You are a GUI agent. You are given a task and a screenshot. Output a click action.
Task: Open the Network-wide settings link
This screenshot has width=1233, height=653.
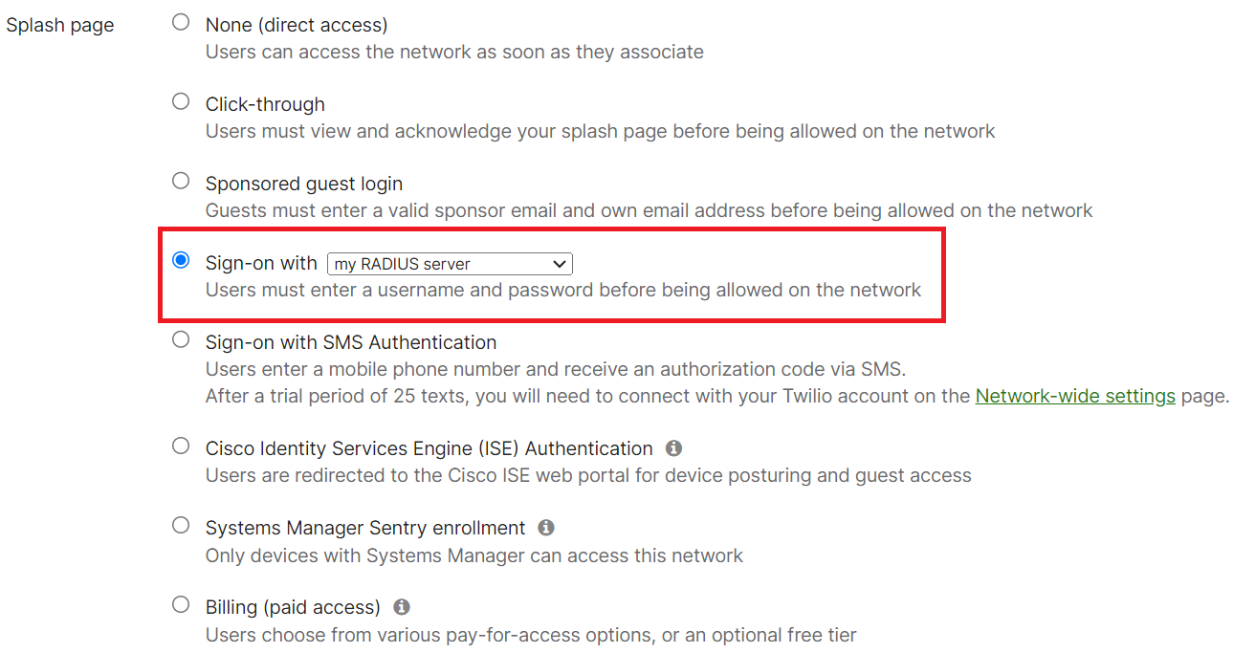click(x=1074, y=396)
